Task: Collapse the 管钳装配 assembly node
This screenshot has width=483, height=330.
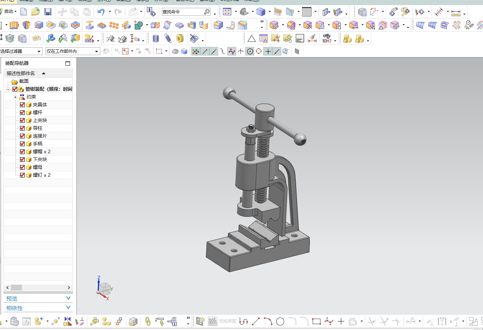Action: 8,89
